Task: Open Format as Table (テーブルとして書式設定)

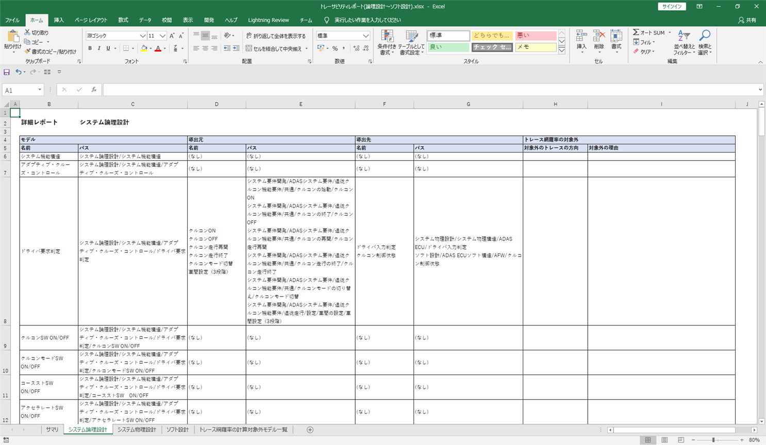Action: pos(411,42)
